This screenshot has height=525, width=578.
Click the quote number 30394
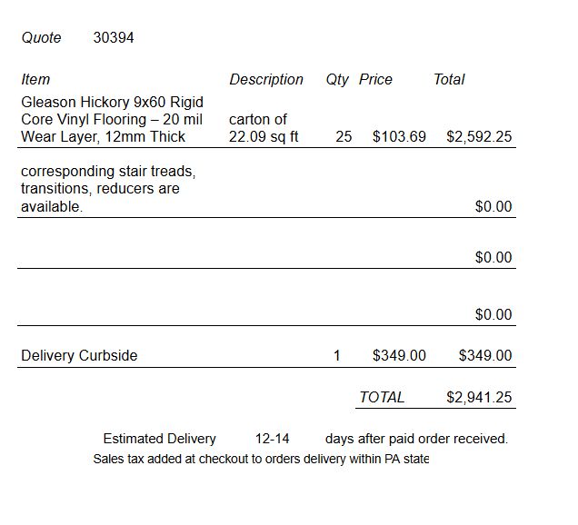tap(114, 38)
